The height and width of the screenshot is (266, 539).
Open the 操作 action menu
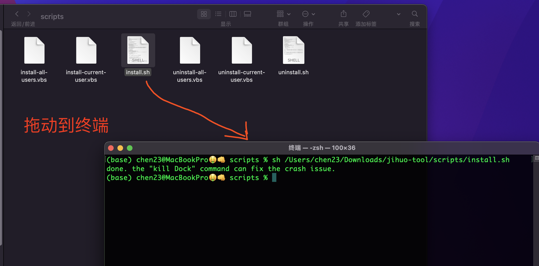[308, 14]
